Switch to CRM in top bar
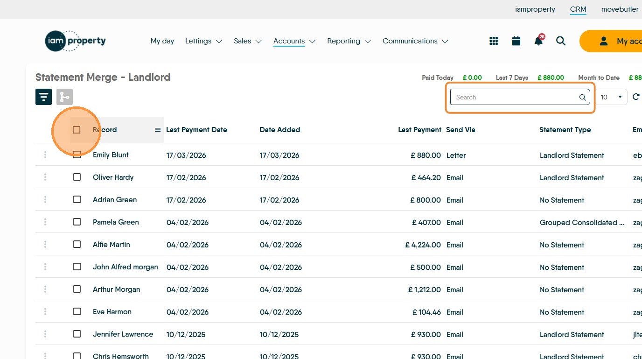This screenshot has width=642, height=359. (578, 9)
